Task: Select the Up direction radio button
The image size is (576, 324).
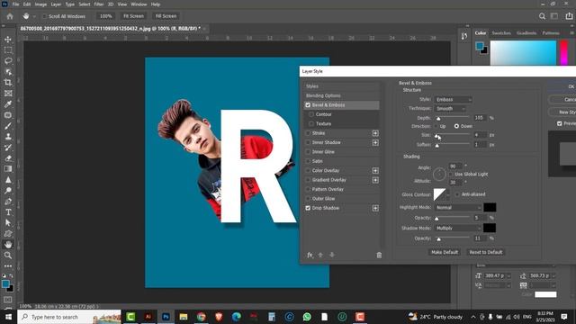Action: click(x=436, y=126)
